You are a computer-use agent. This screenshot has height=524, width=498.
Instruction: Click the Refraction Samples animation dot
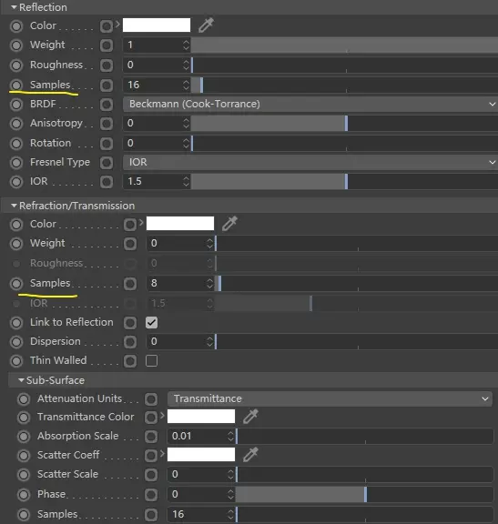click(x=16, y=284)
